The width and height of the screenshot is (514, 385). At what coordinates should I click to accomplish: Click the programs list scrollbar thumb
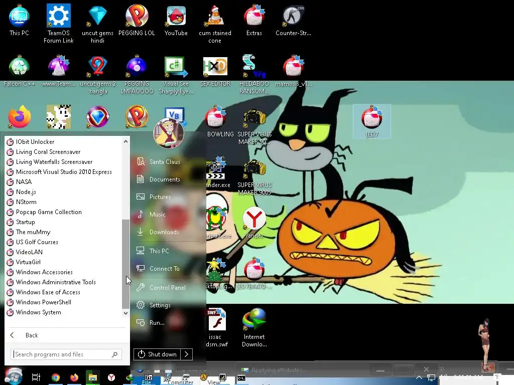coord(125,264)
